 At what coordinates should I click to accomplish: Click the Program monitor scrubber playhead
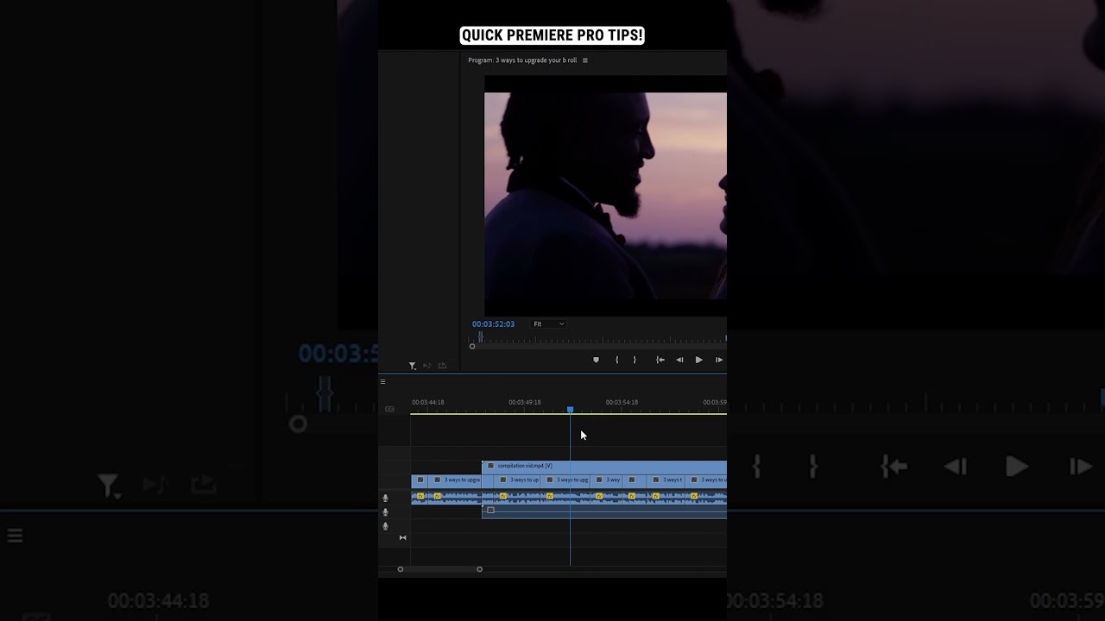click(481, 336)
